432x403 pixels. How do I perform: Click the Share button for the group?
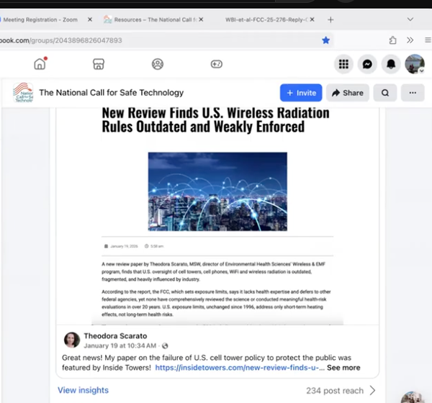pyautogui.click(x=347, y=93)
